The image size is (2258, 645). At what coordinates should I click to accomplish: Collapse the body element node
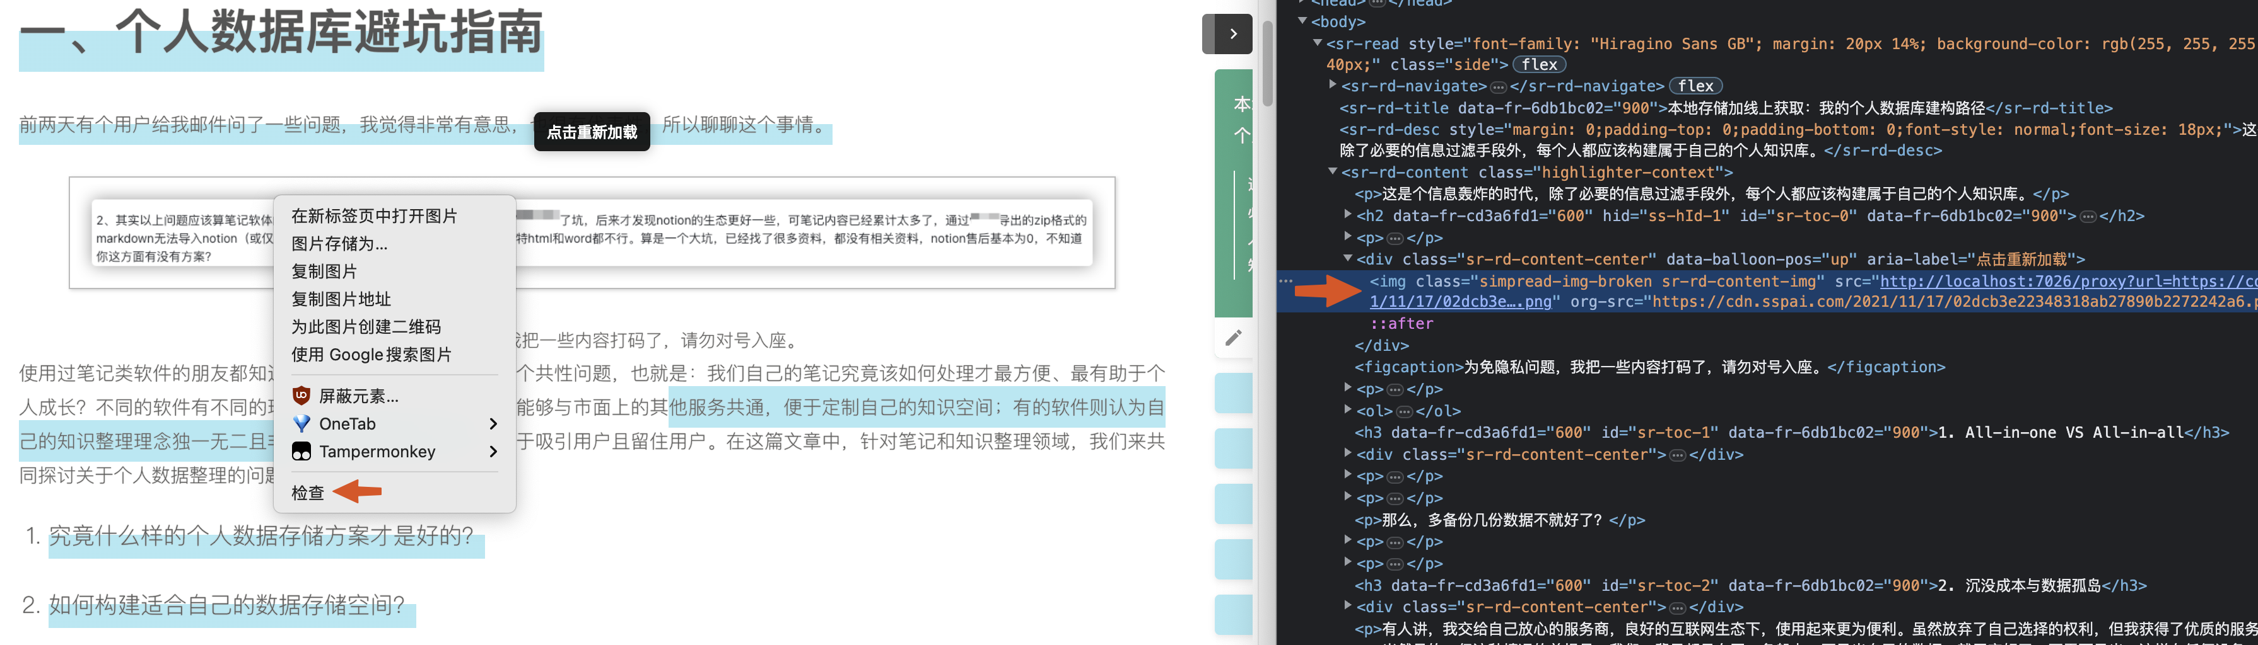(x=1302, y=21)
